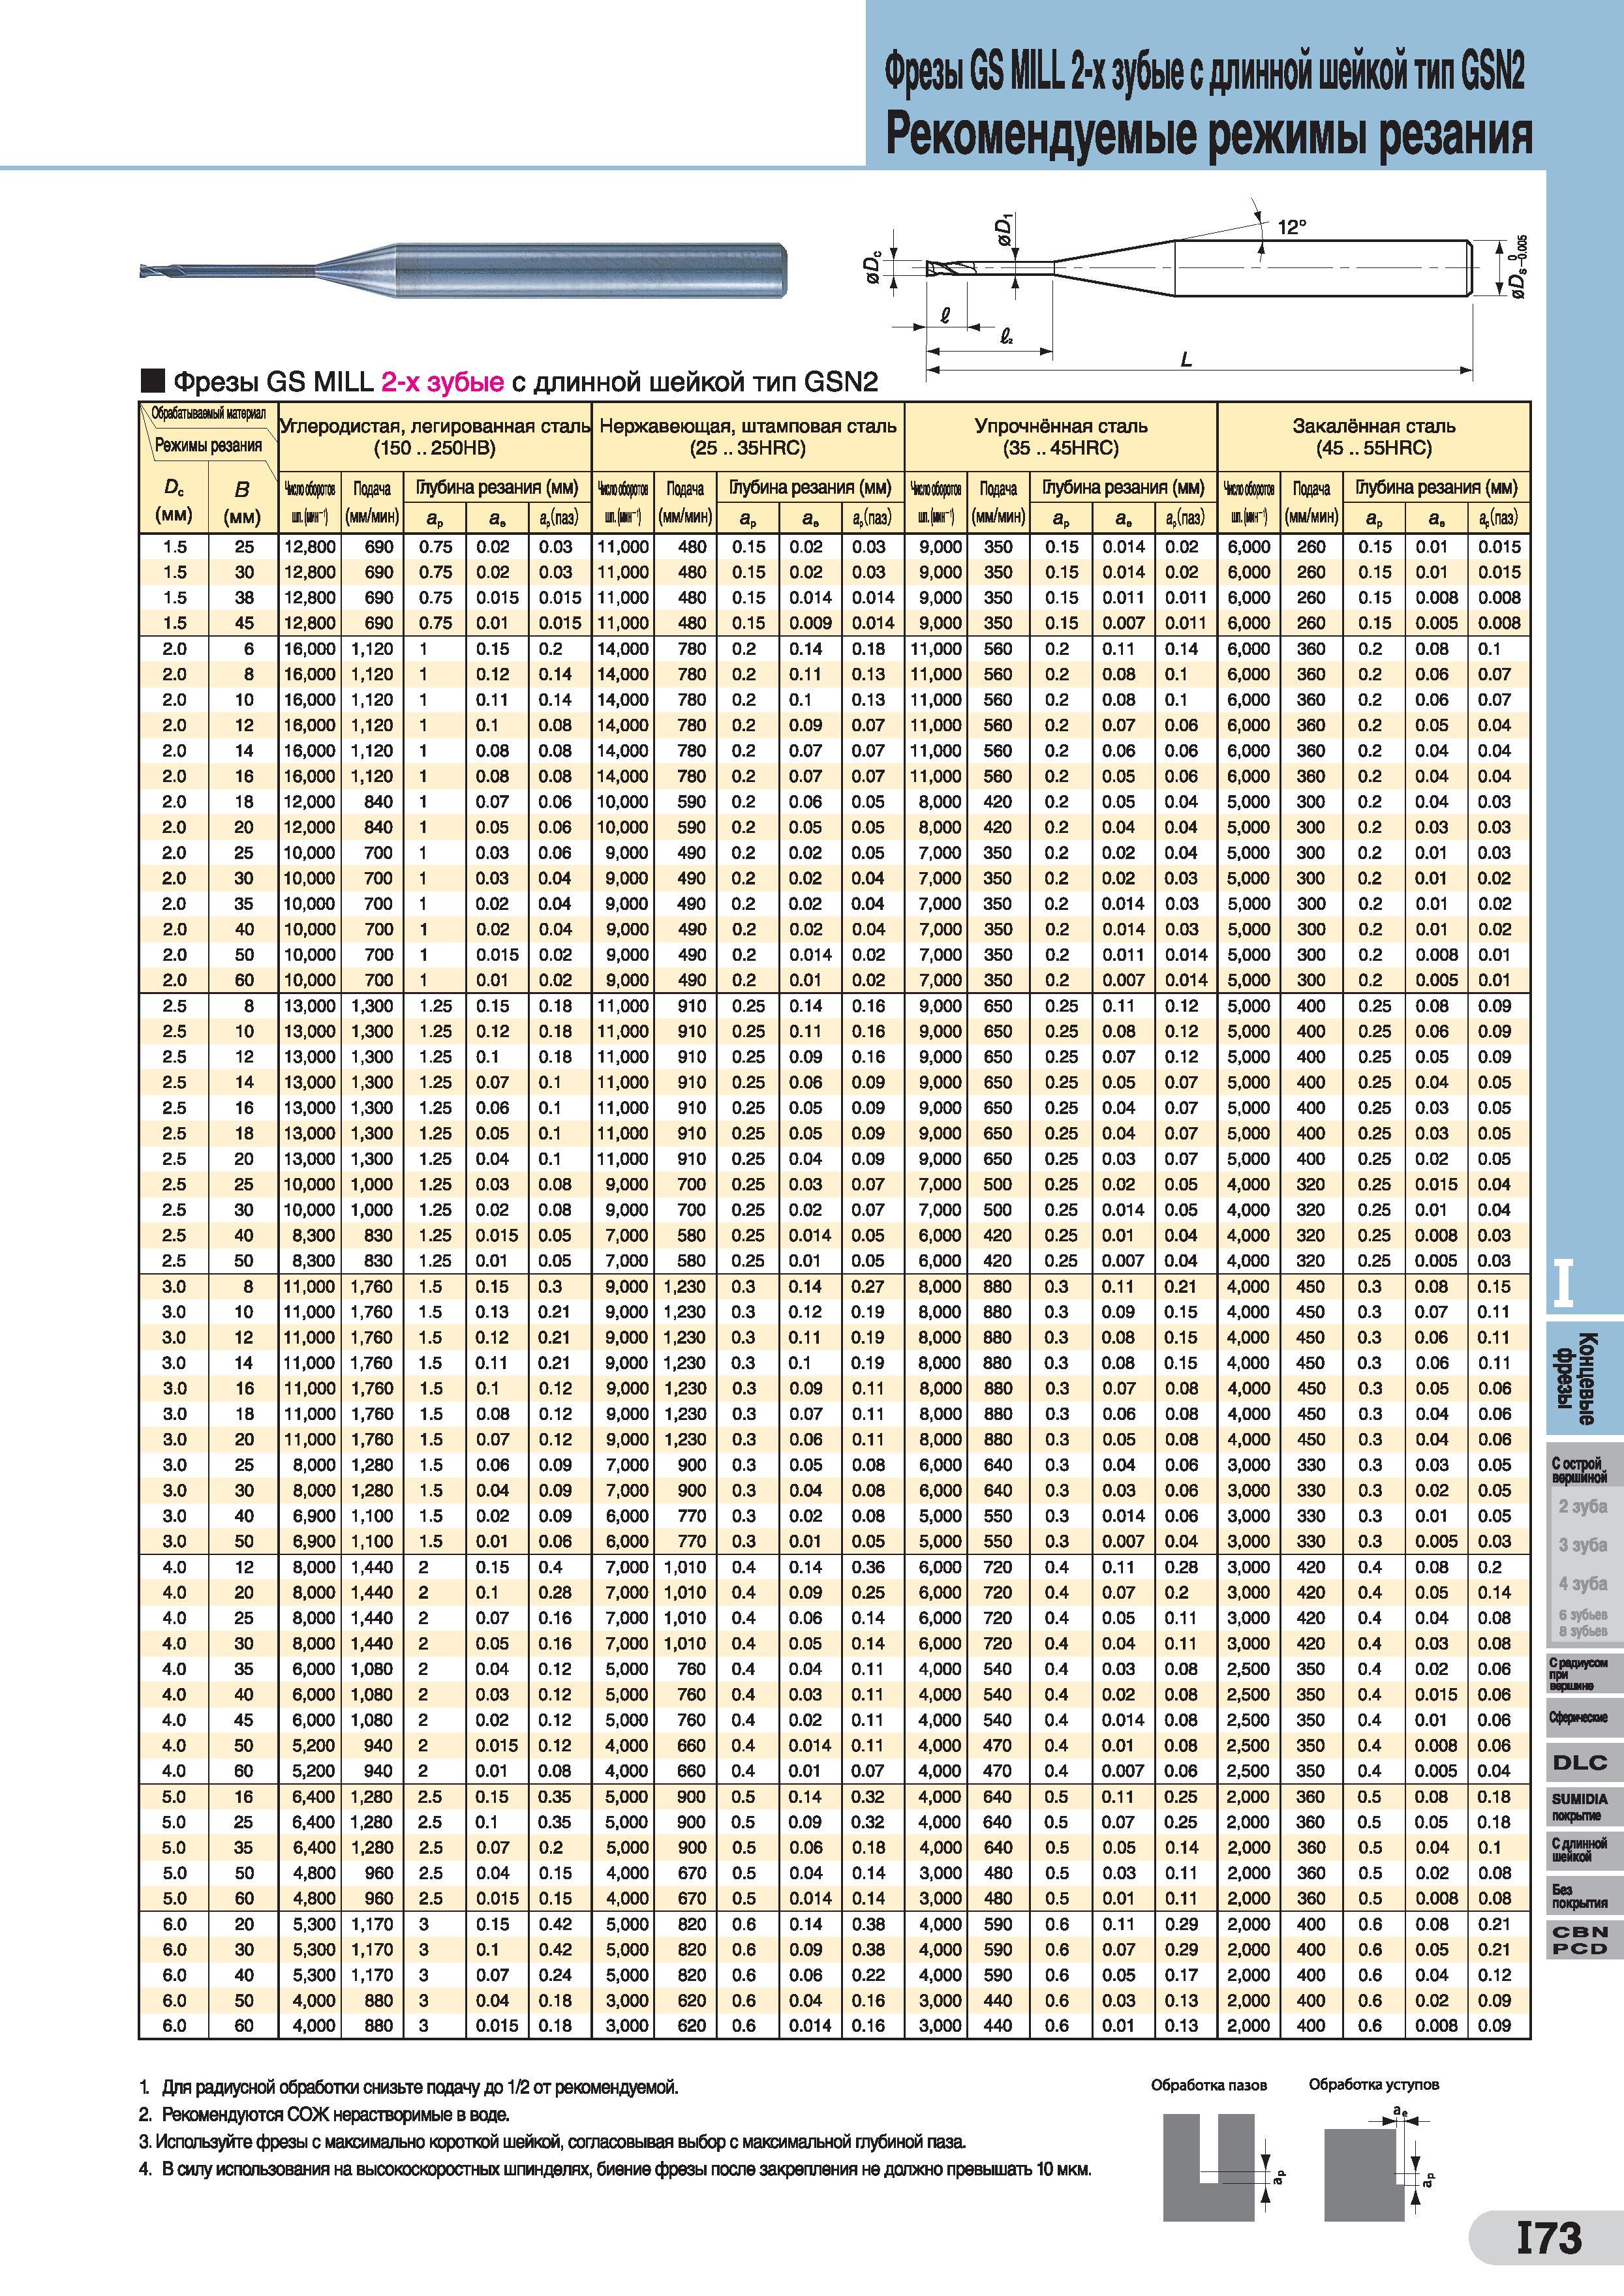
Task: Select column header "Закалённая сталь"
Action: [1374, 437]
